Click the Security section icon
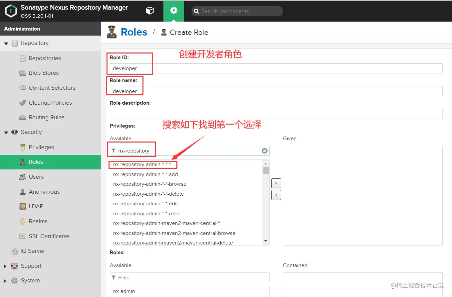 [15, 132]
